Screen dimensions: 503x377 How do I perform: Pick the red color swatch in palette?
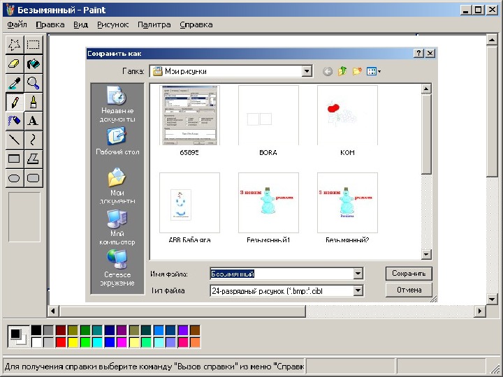(61, 342)
